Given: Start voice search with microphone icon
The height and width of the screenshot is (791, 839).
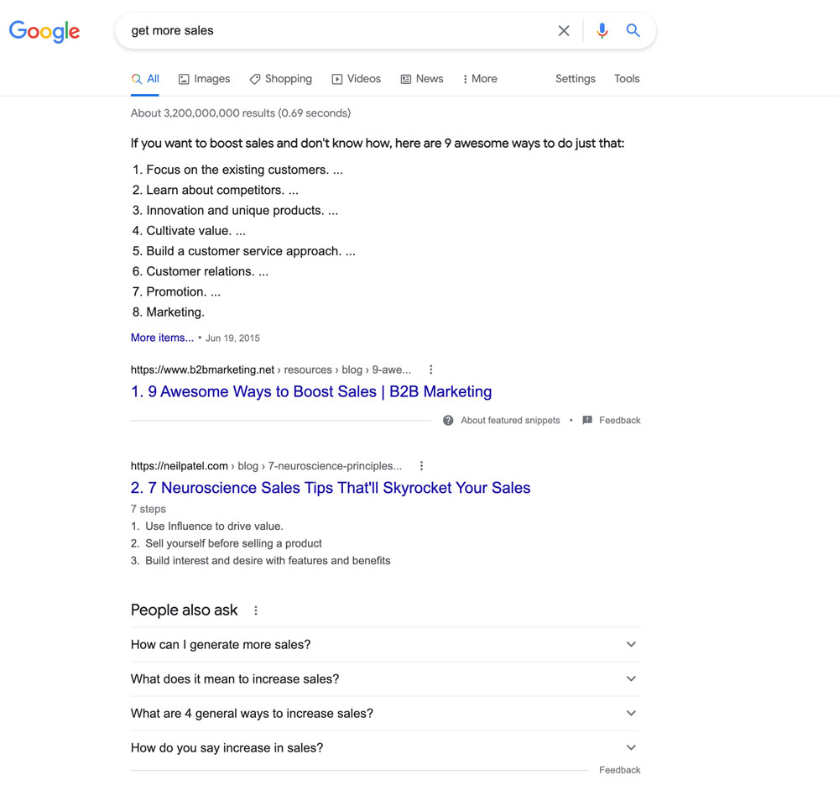Looking at the screenshot, I should (x=602, y=30).
